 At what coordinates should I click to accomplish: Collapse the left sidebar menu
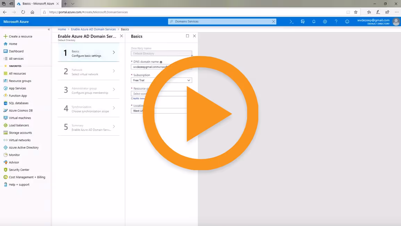[49, 30]
